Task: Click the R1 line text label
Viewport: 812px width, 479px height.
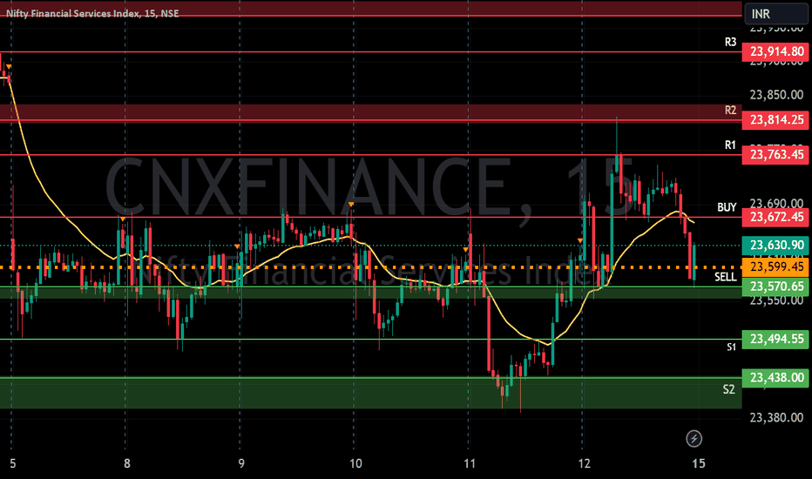Action: pyautogui.click(x=730, y=145)
